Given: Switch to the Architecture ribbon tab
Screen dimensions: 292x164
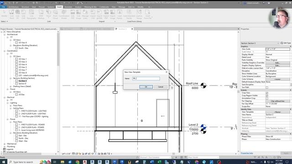Looking at the screenshot, I should point(14,7).
